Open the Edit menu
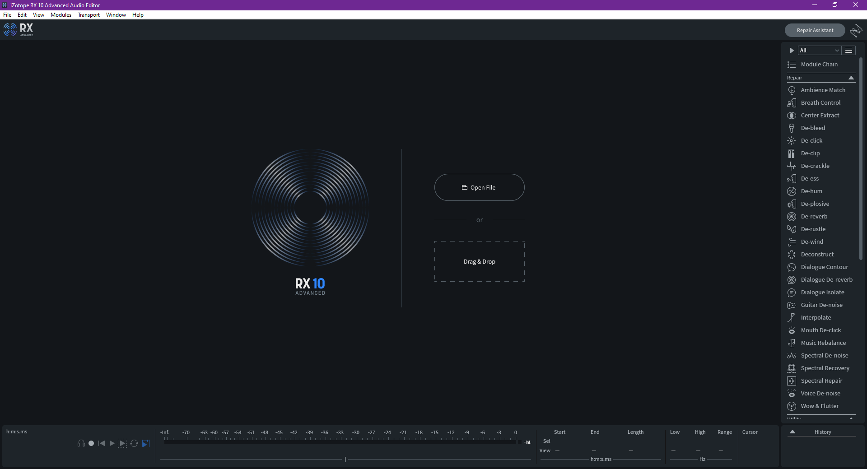 (x=22, y=15)
